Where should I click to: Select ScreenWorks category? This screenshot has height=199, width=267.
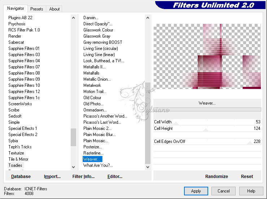(20, 104)
